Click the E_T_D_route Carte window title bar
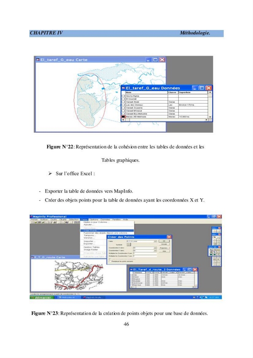This screenshot has width=253, height=358. (x=78, y=257)
